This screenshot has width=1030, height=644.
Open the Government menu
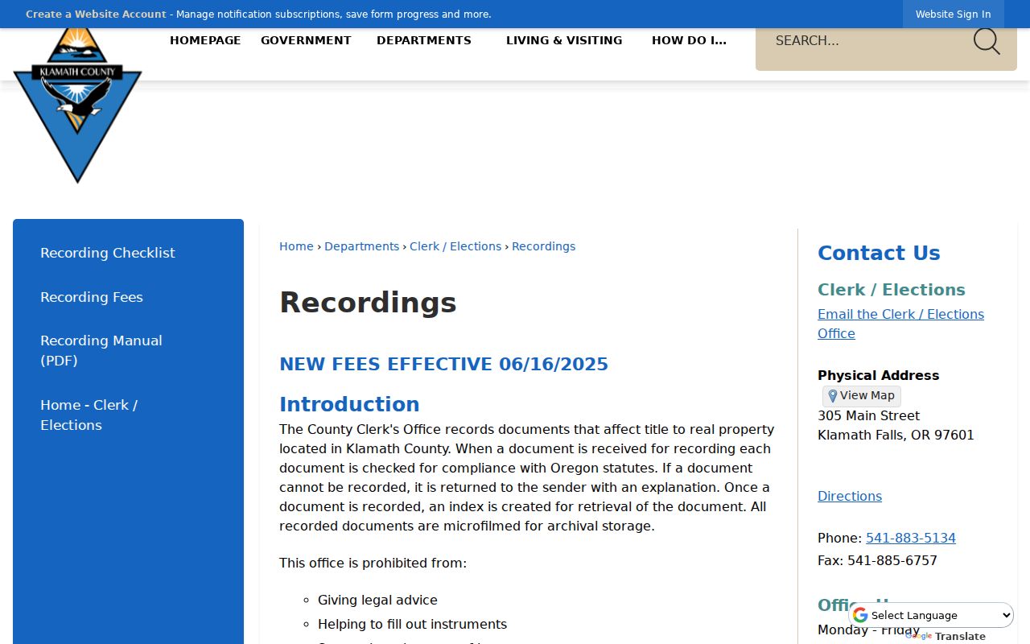click(306, 40)
